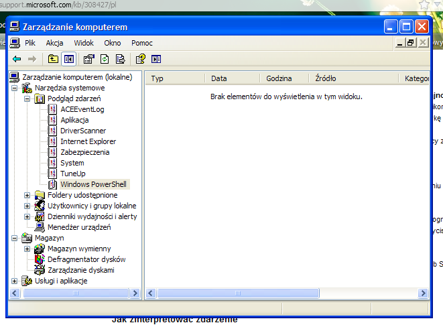Sort by the Data column header
This screenshot has width=443, height=331.
click(232, 78)
